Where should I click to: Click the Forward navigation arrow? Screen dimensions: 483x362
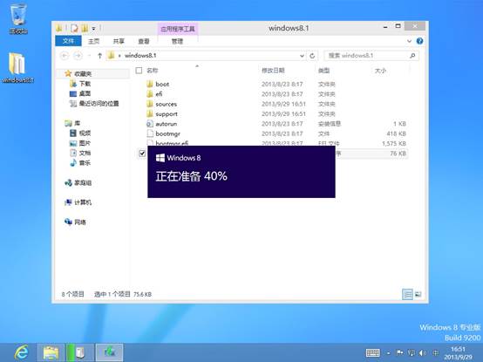[78, 56]
